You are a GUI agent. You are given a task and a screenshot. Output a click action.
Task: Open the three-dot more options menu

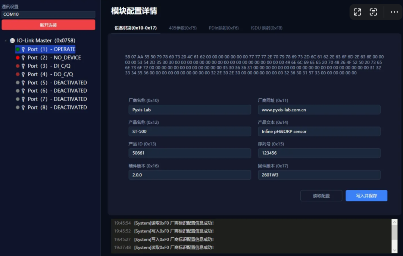click(394, 12)
